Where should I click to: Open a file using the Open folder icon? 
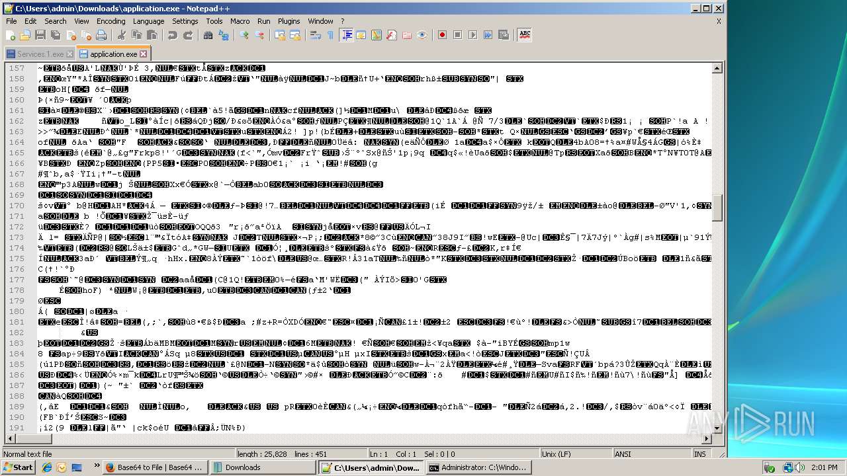pyautogui.click(x=25, y=35)
